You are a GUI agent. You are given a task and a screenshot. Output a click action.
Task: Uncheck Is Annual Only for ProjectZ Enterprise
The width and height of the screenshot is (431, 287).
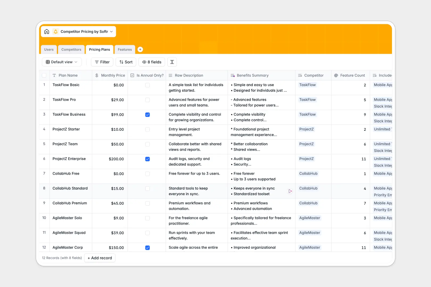[147, 159]
